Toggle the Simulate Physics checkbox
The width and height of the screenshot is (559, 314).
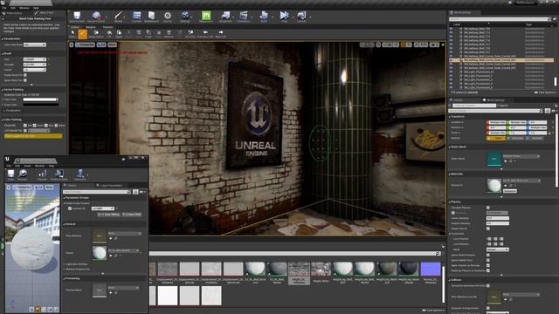tap(488, 208)
